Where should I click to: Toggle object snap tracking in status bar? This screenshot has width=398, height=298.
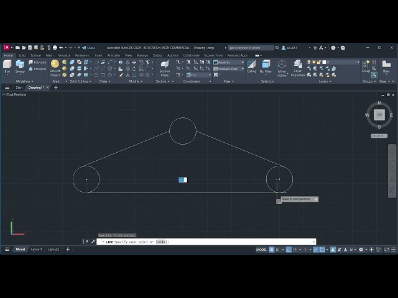[x=316, y=250]
